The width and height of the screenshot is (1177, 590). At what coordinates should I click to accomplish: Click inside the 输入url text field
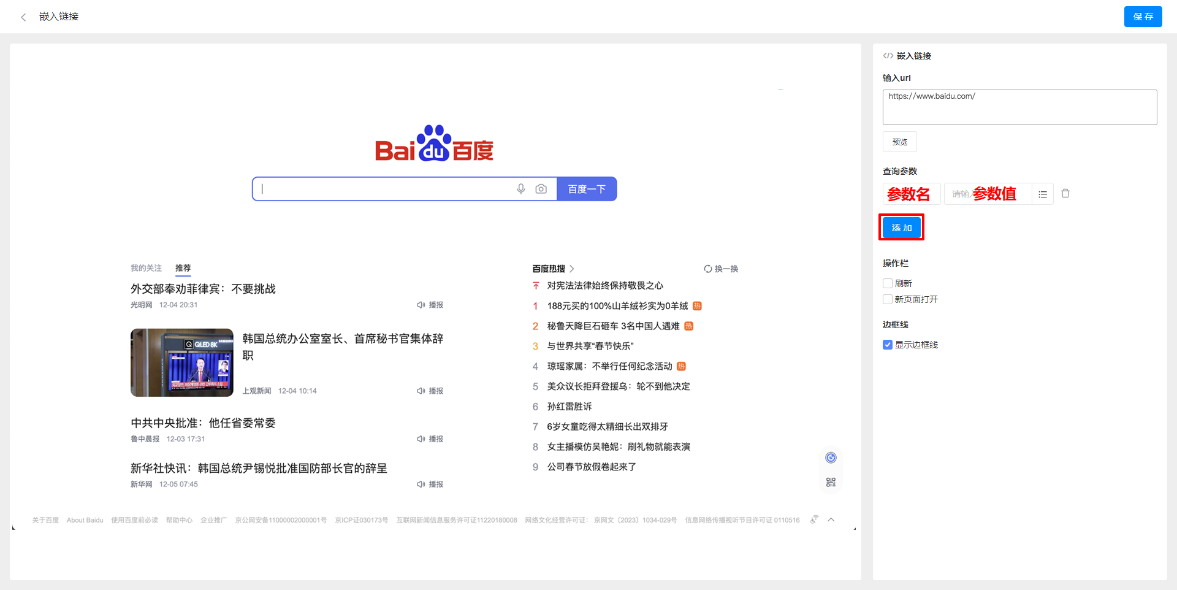tap(1019, 107)
